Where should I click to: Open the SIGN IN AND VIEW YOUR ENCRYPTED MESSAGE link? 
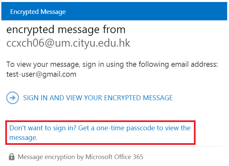98,98
